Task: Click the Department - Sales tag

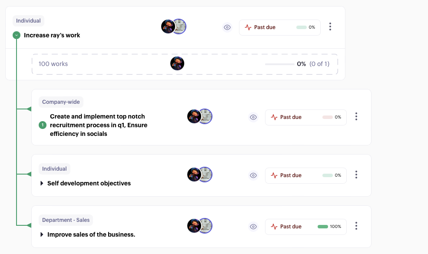Action: 66,220
